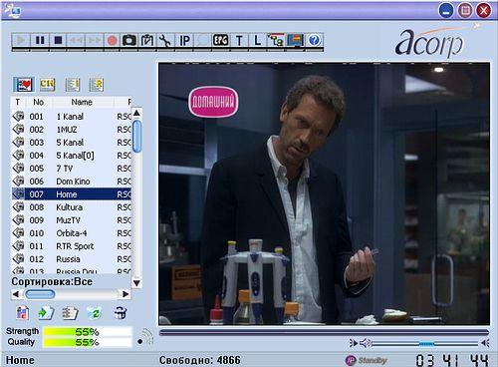Select channel 011 RTR Sport
This screenshot has width=498, height=367.
coord(72,246)
